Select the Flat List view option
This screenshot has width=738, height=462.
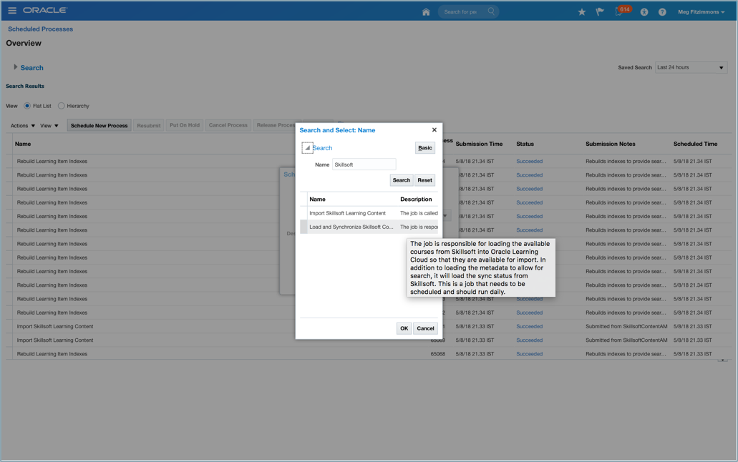coord(27,106)
